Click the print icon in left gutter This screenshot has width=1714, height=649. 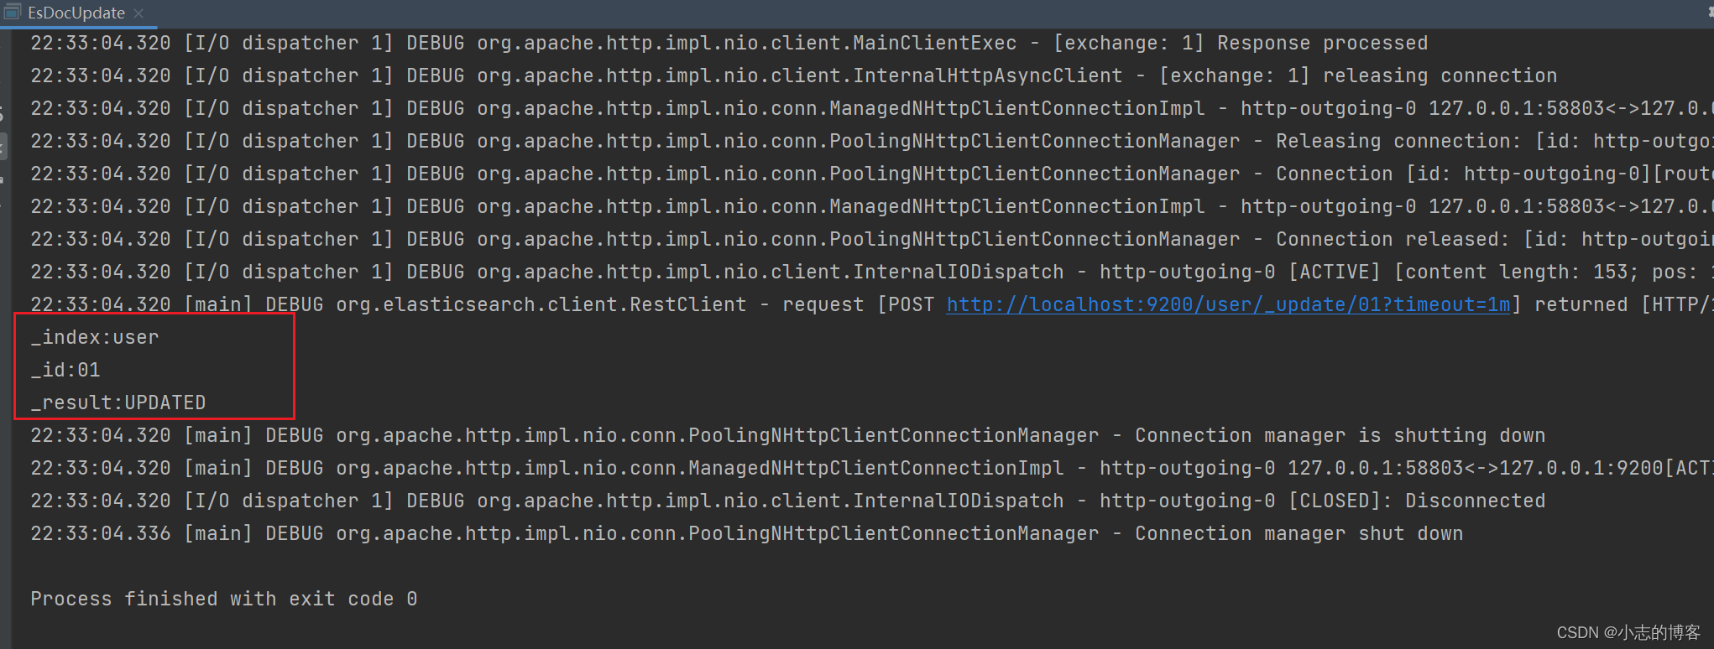pyautogui.click(x=3, y=179)
